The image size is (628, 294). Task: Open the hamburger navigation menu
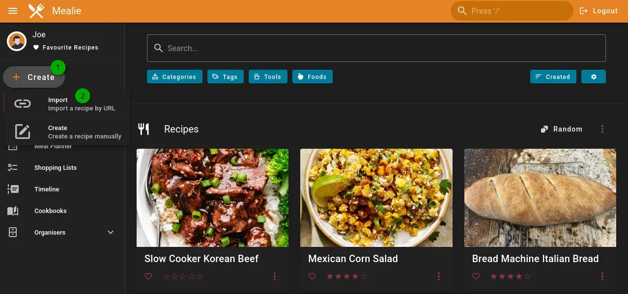(13, 11)
